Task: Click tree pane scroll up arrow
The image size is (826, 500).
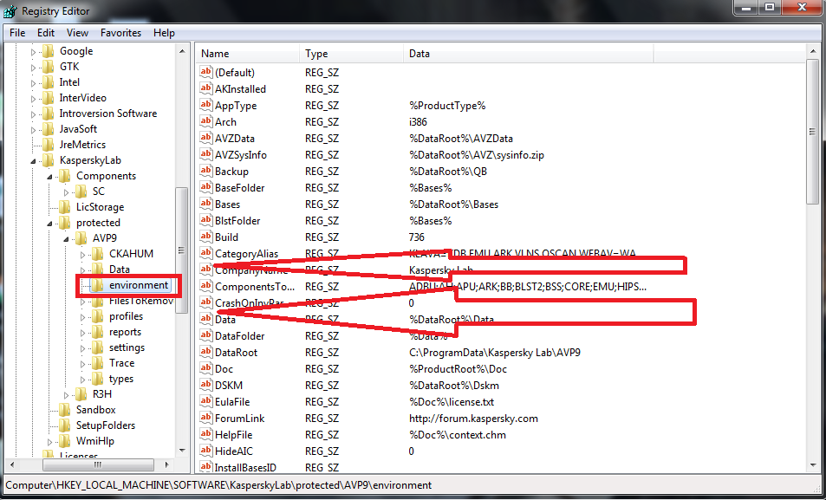Action: 182,52
